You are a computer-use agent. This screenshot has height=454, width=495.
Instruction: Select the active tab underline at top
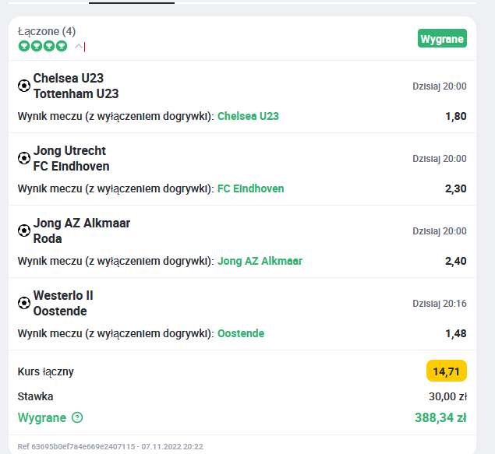[x=132, y=3]
